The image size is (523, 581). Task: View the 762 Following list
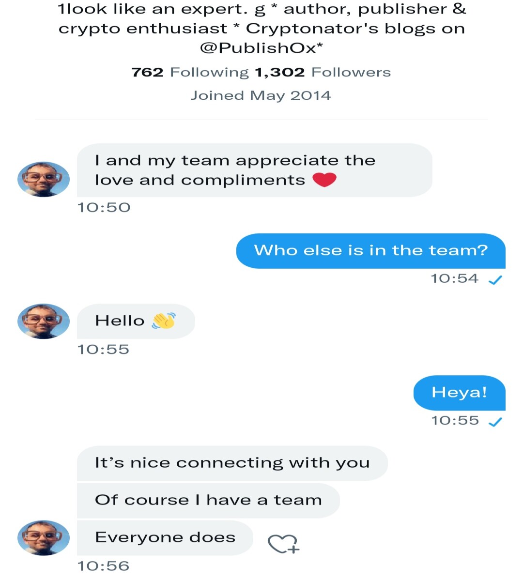[190, 72]
